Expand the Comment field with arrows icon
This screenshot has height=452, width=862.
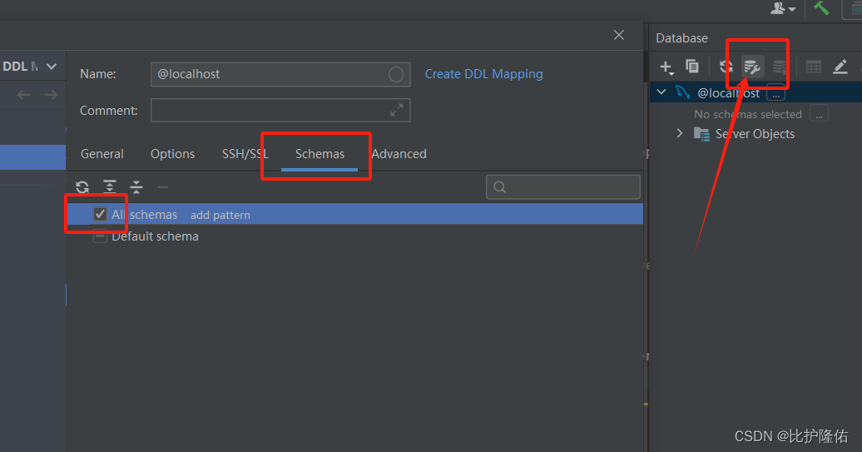click(x=396, y=110)
